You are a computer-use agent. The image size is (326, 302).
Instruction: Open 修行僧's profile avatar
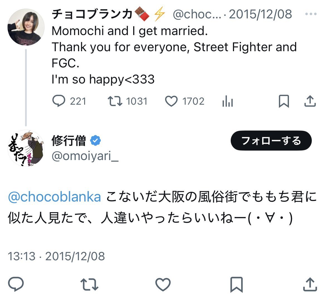tap(26, 148)
